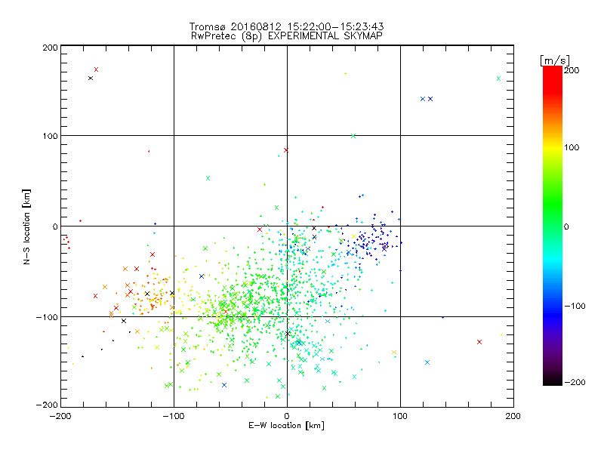
Task: Click the colorbar label '-100'
Action: click(575, 306)
